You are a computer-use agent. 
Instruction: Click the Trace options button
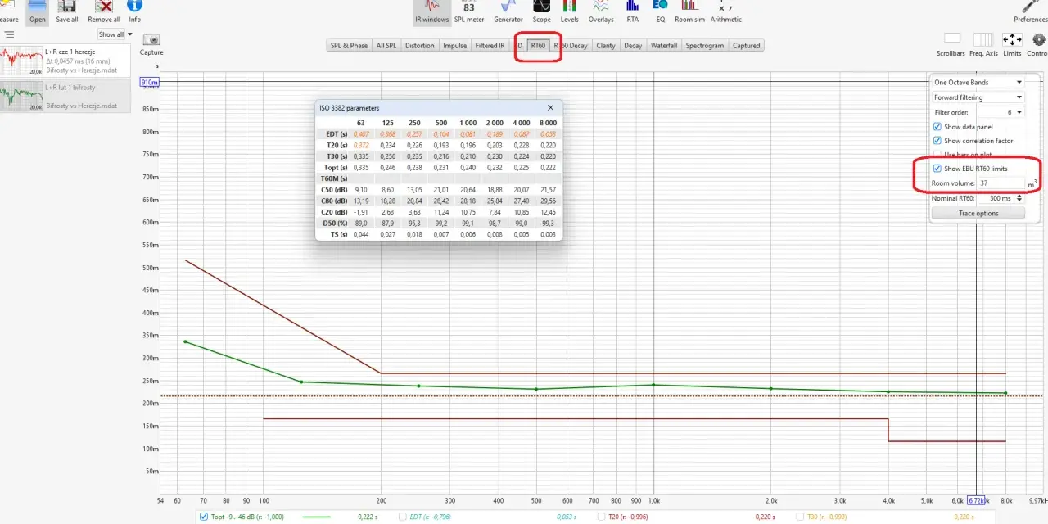(x=978, y=214)
